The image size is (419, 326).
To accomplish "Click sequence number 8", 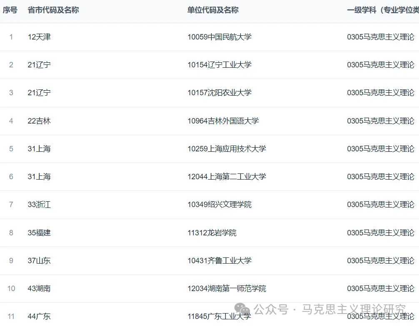I will pos(11,232).
